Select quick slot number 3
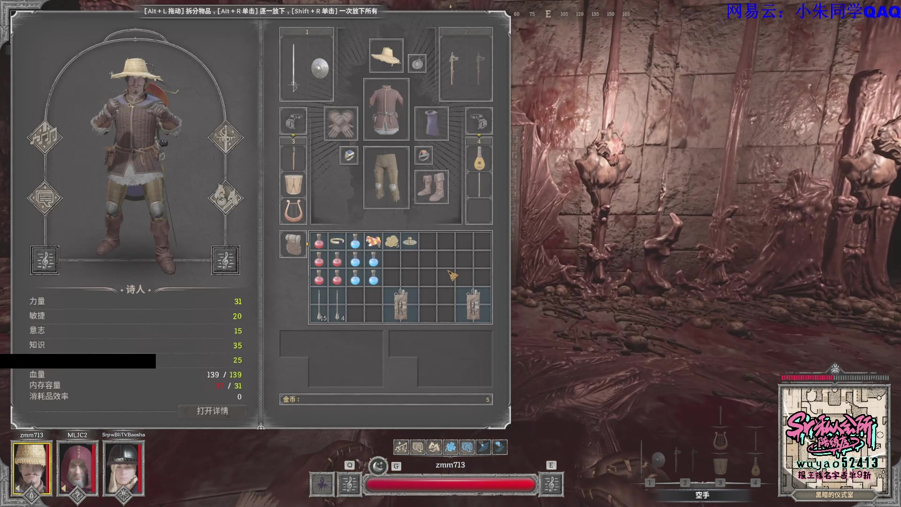Image resolution: width=901 pixels, height=507 pixels. coord(720,483)
